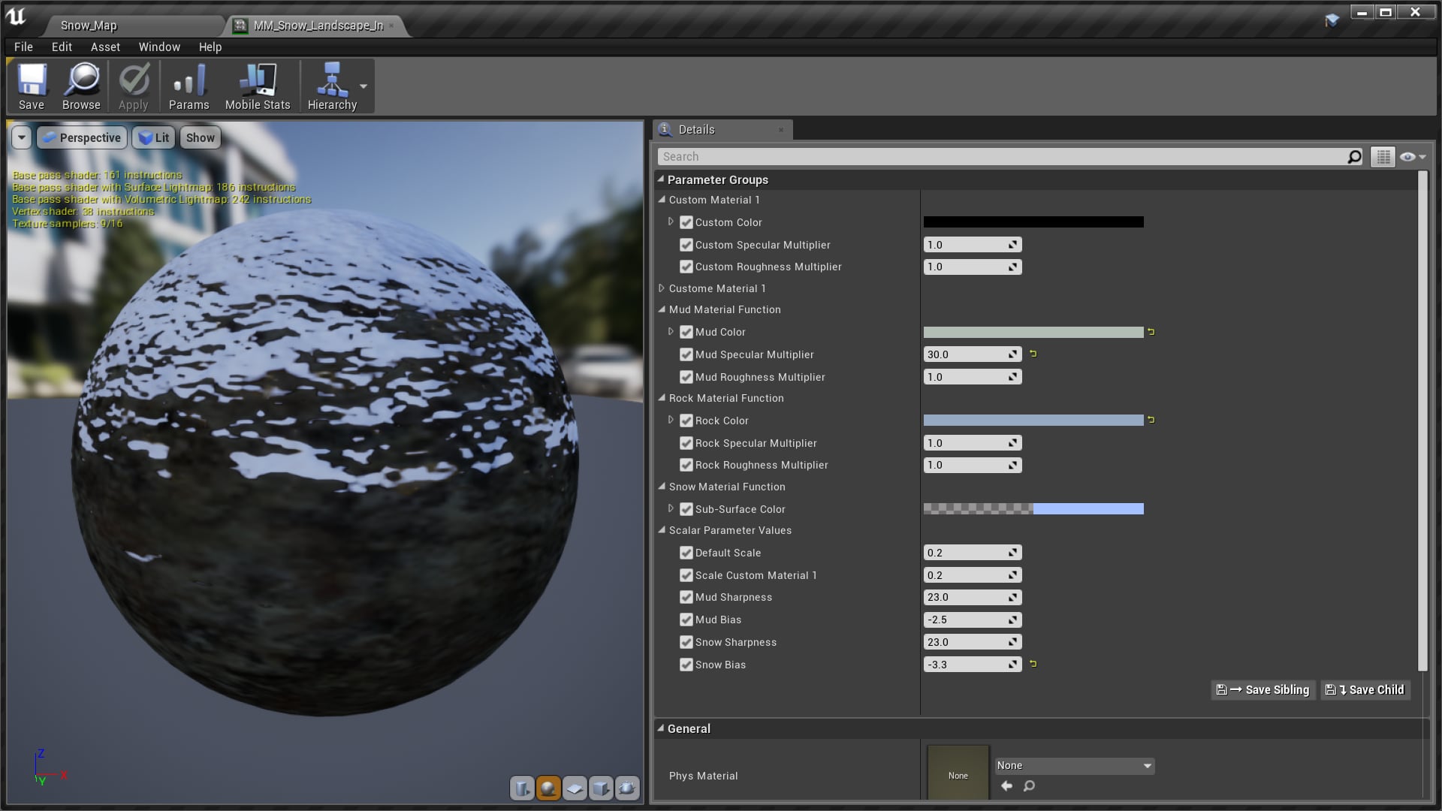Open the Sub-Surface Color swatch
This screenshot has height=811, width=1442.
coord(1033,509)
